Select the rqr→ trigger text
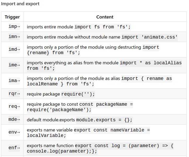This screenshot has height=157, width=189. tap(14, 93)
